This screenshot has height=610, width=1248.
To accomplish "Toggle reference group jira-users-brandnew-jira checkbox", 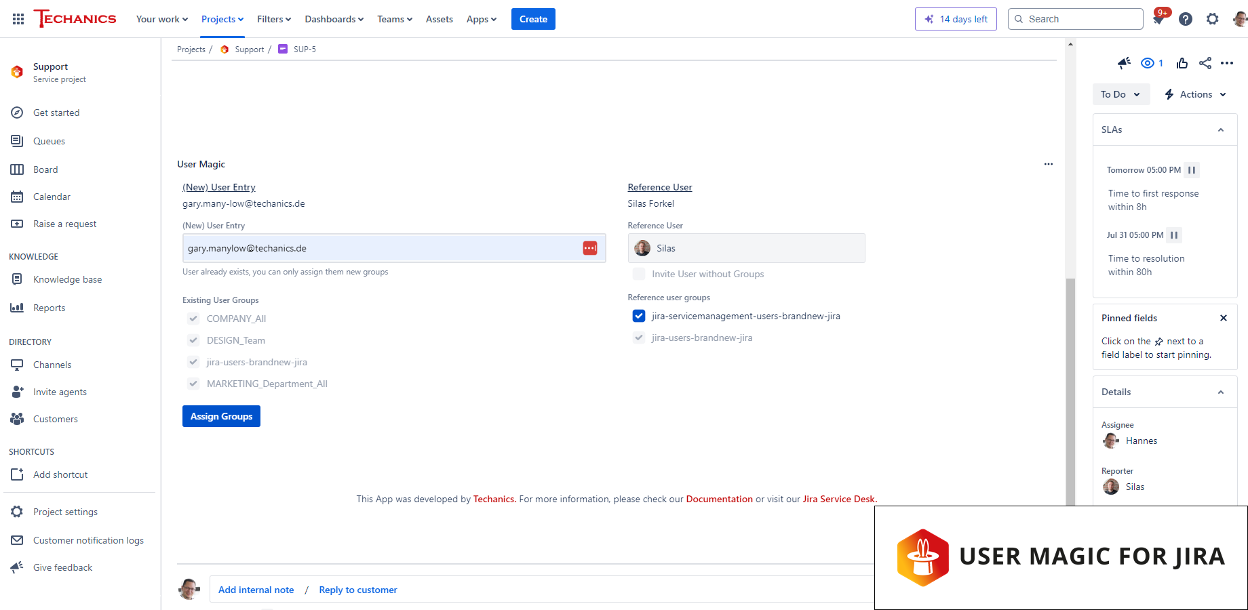I will pos(639,338).
